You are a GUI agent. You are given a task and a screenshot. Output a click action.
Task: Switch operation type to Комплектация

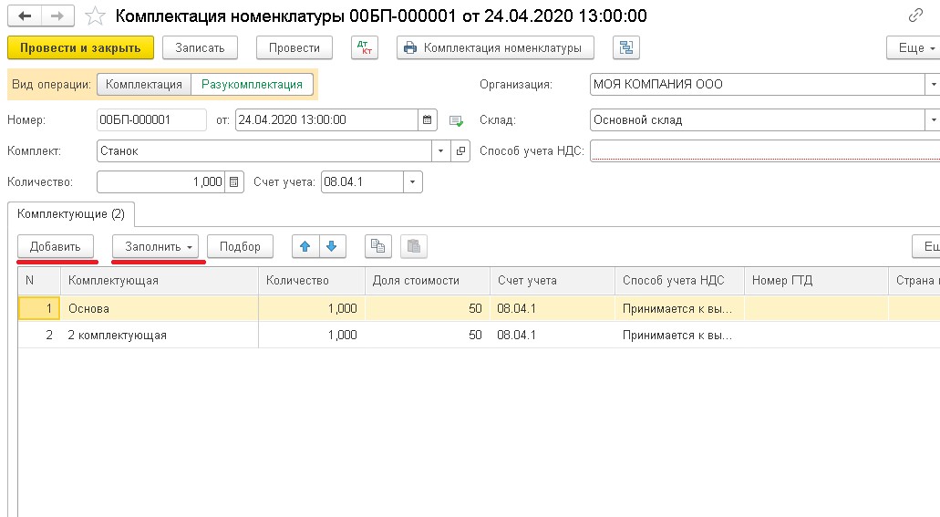pos(144,85)
